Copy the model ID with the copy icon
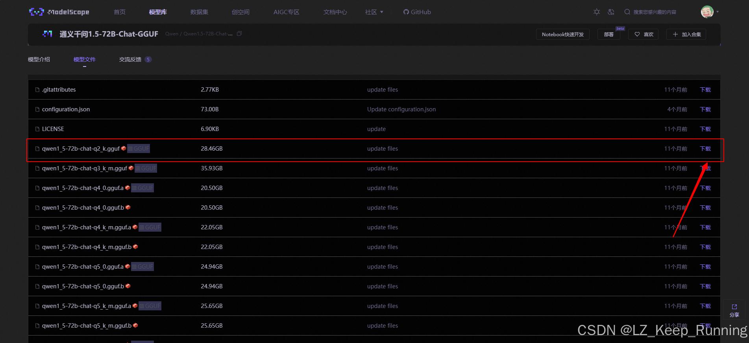Image resolution: width=749 pixels, height=343 pixels. 239,33
